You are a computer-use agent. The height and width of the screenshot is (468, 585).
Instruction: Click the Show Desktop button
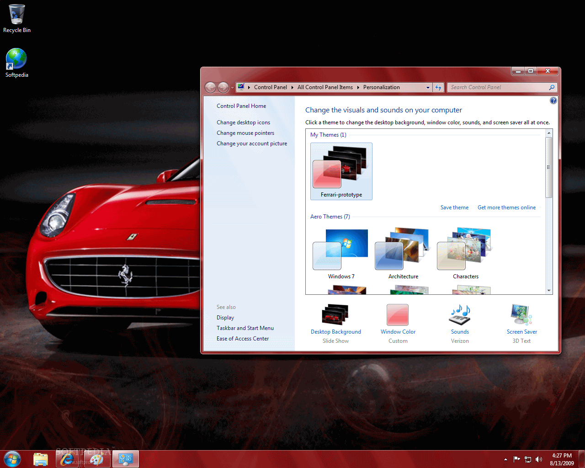tap(581, 459)
